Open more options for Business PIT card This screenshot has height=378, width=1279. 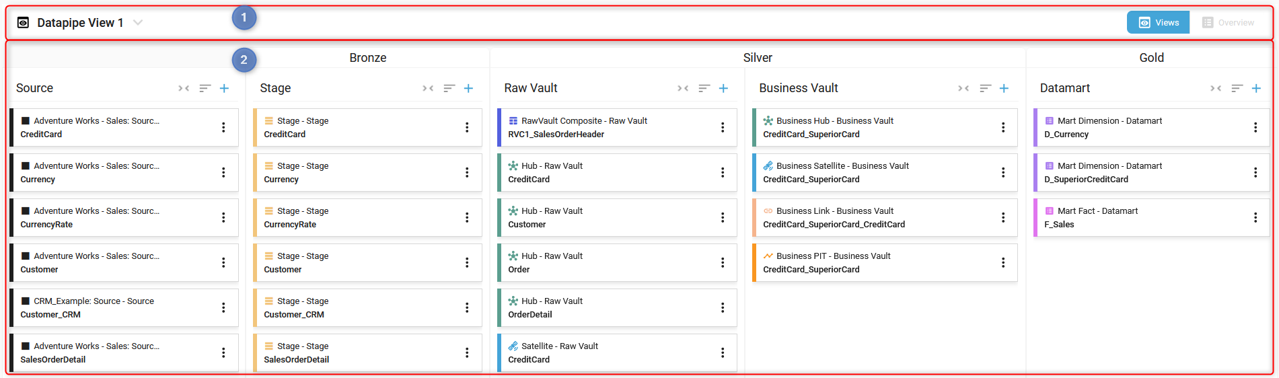pos(1002,262)
